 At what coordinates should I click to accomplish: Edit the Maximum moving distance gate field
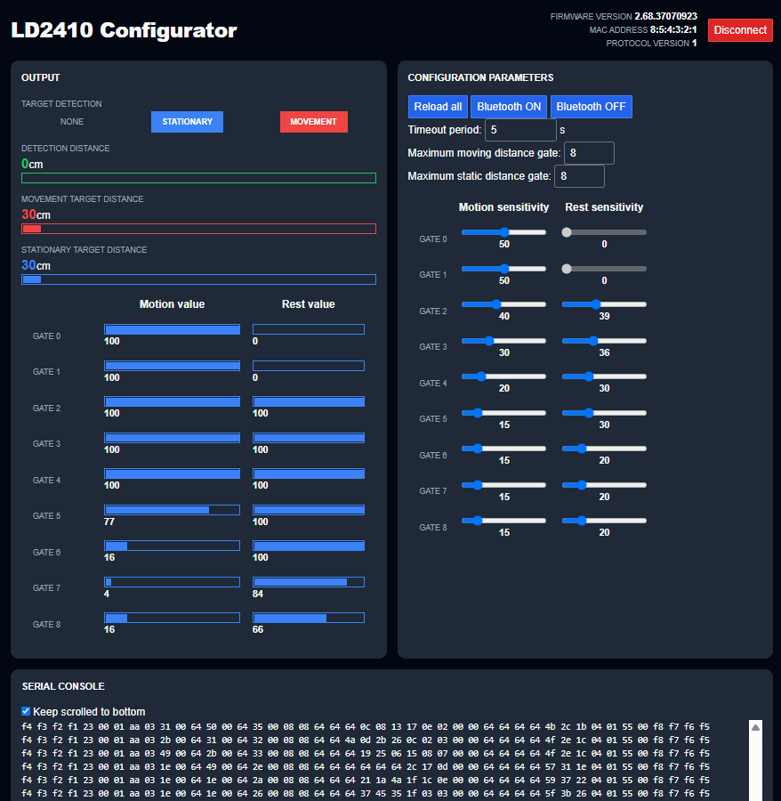pos(589,152)
